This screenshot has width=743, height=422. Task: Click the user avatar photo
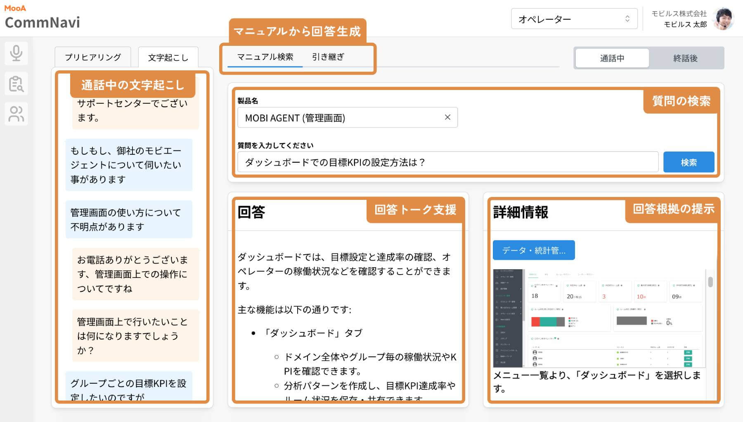[x=723, y=19]
